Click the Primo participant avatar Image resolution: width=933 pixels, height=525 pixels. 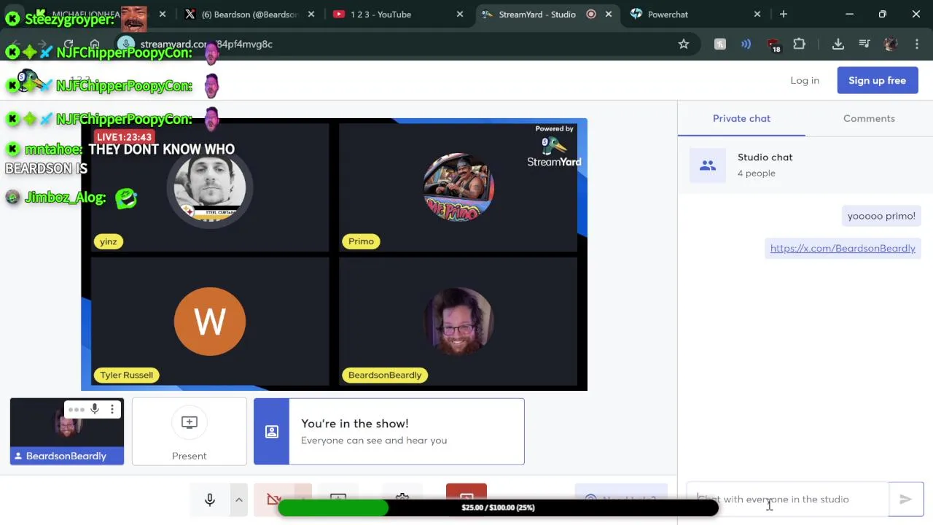pos(458,187)
